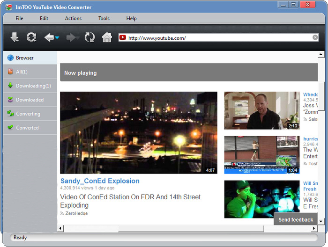328x247 pixels.
Task: Go to the home page icon
Action: [107, 37]
